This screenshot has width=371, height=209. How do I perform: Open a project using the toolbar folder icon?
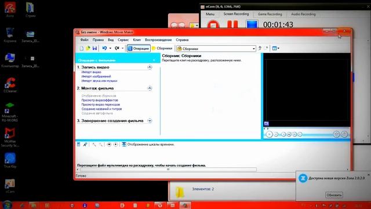88,48
